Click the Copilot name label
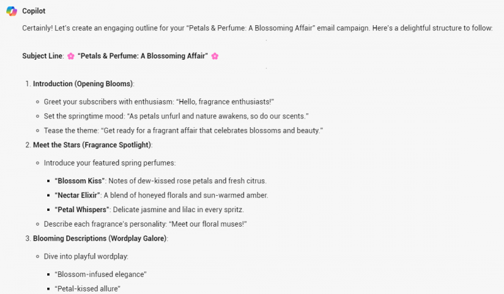The height and width of the screenshot is (294, 504). pos(33,11)
